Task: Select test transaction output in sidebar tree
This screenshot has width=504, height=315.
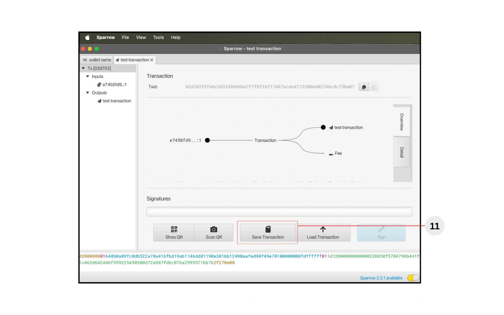Action: pos(114,101)
